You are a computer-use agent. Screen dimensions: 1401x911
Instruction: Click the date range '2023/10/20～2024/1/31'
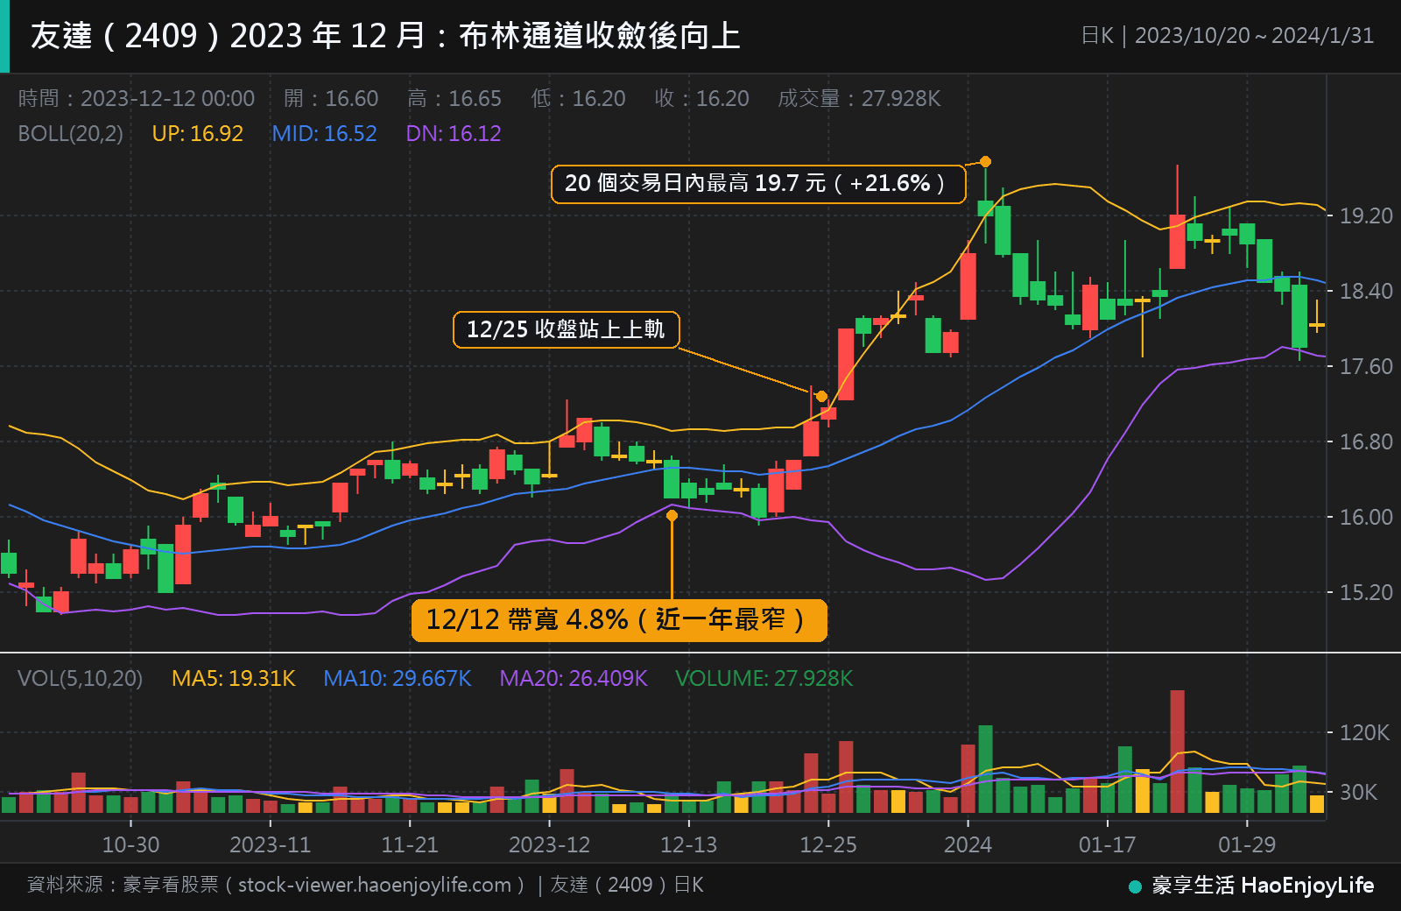[x=1254, y=36]
